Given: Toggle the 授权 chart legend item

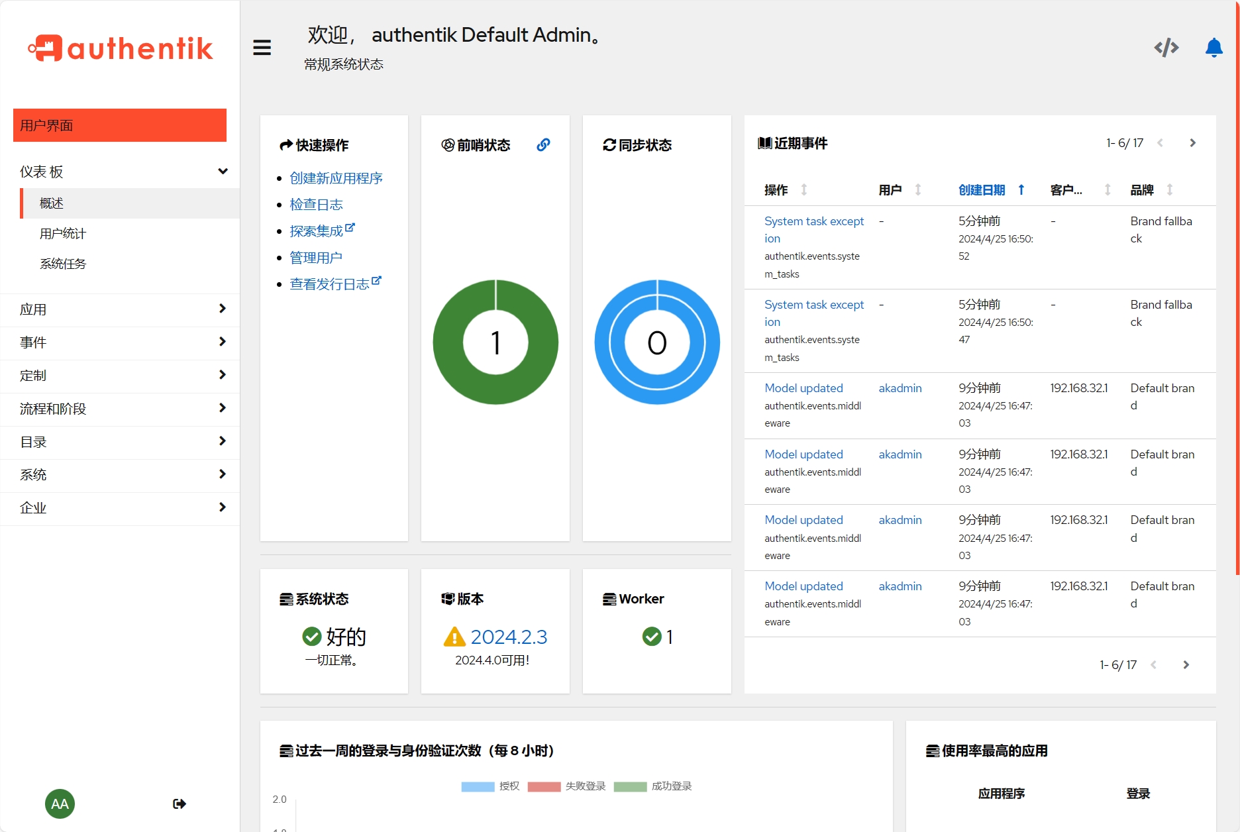Looking at the screenshot, I should 490,786.
